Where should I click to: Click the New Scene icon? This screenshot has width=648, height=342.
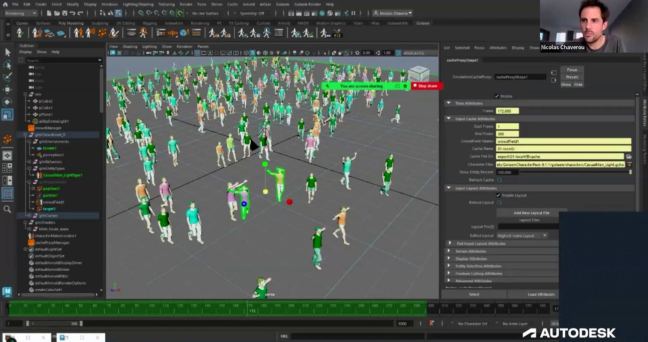[49, 13]
